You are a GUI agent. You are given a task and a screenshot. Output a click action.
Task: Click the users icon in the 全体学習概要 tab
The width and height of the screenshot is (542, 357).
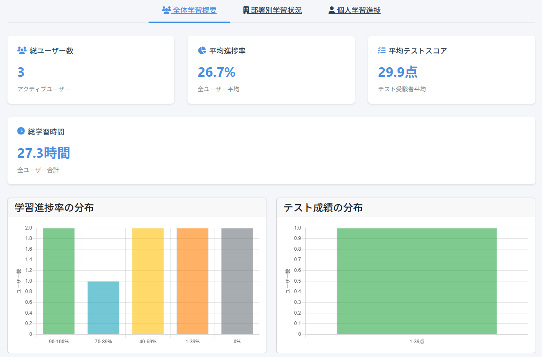166,10
